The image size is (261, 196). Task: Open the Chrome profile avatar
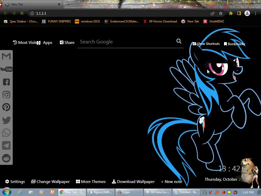pos(247,13)
